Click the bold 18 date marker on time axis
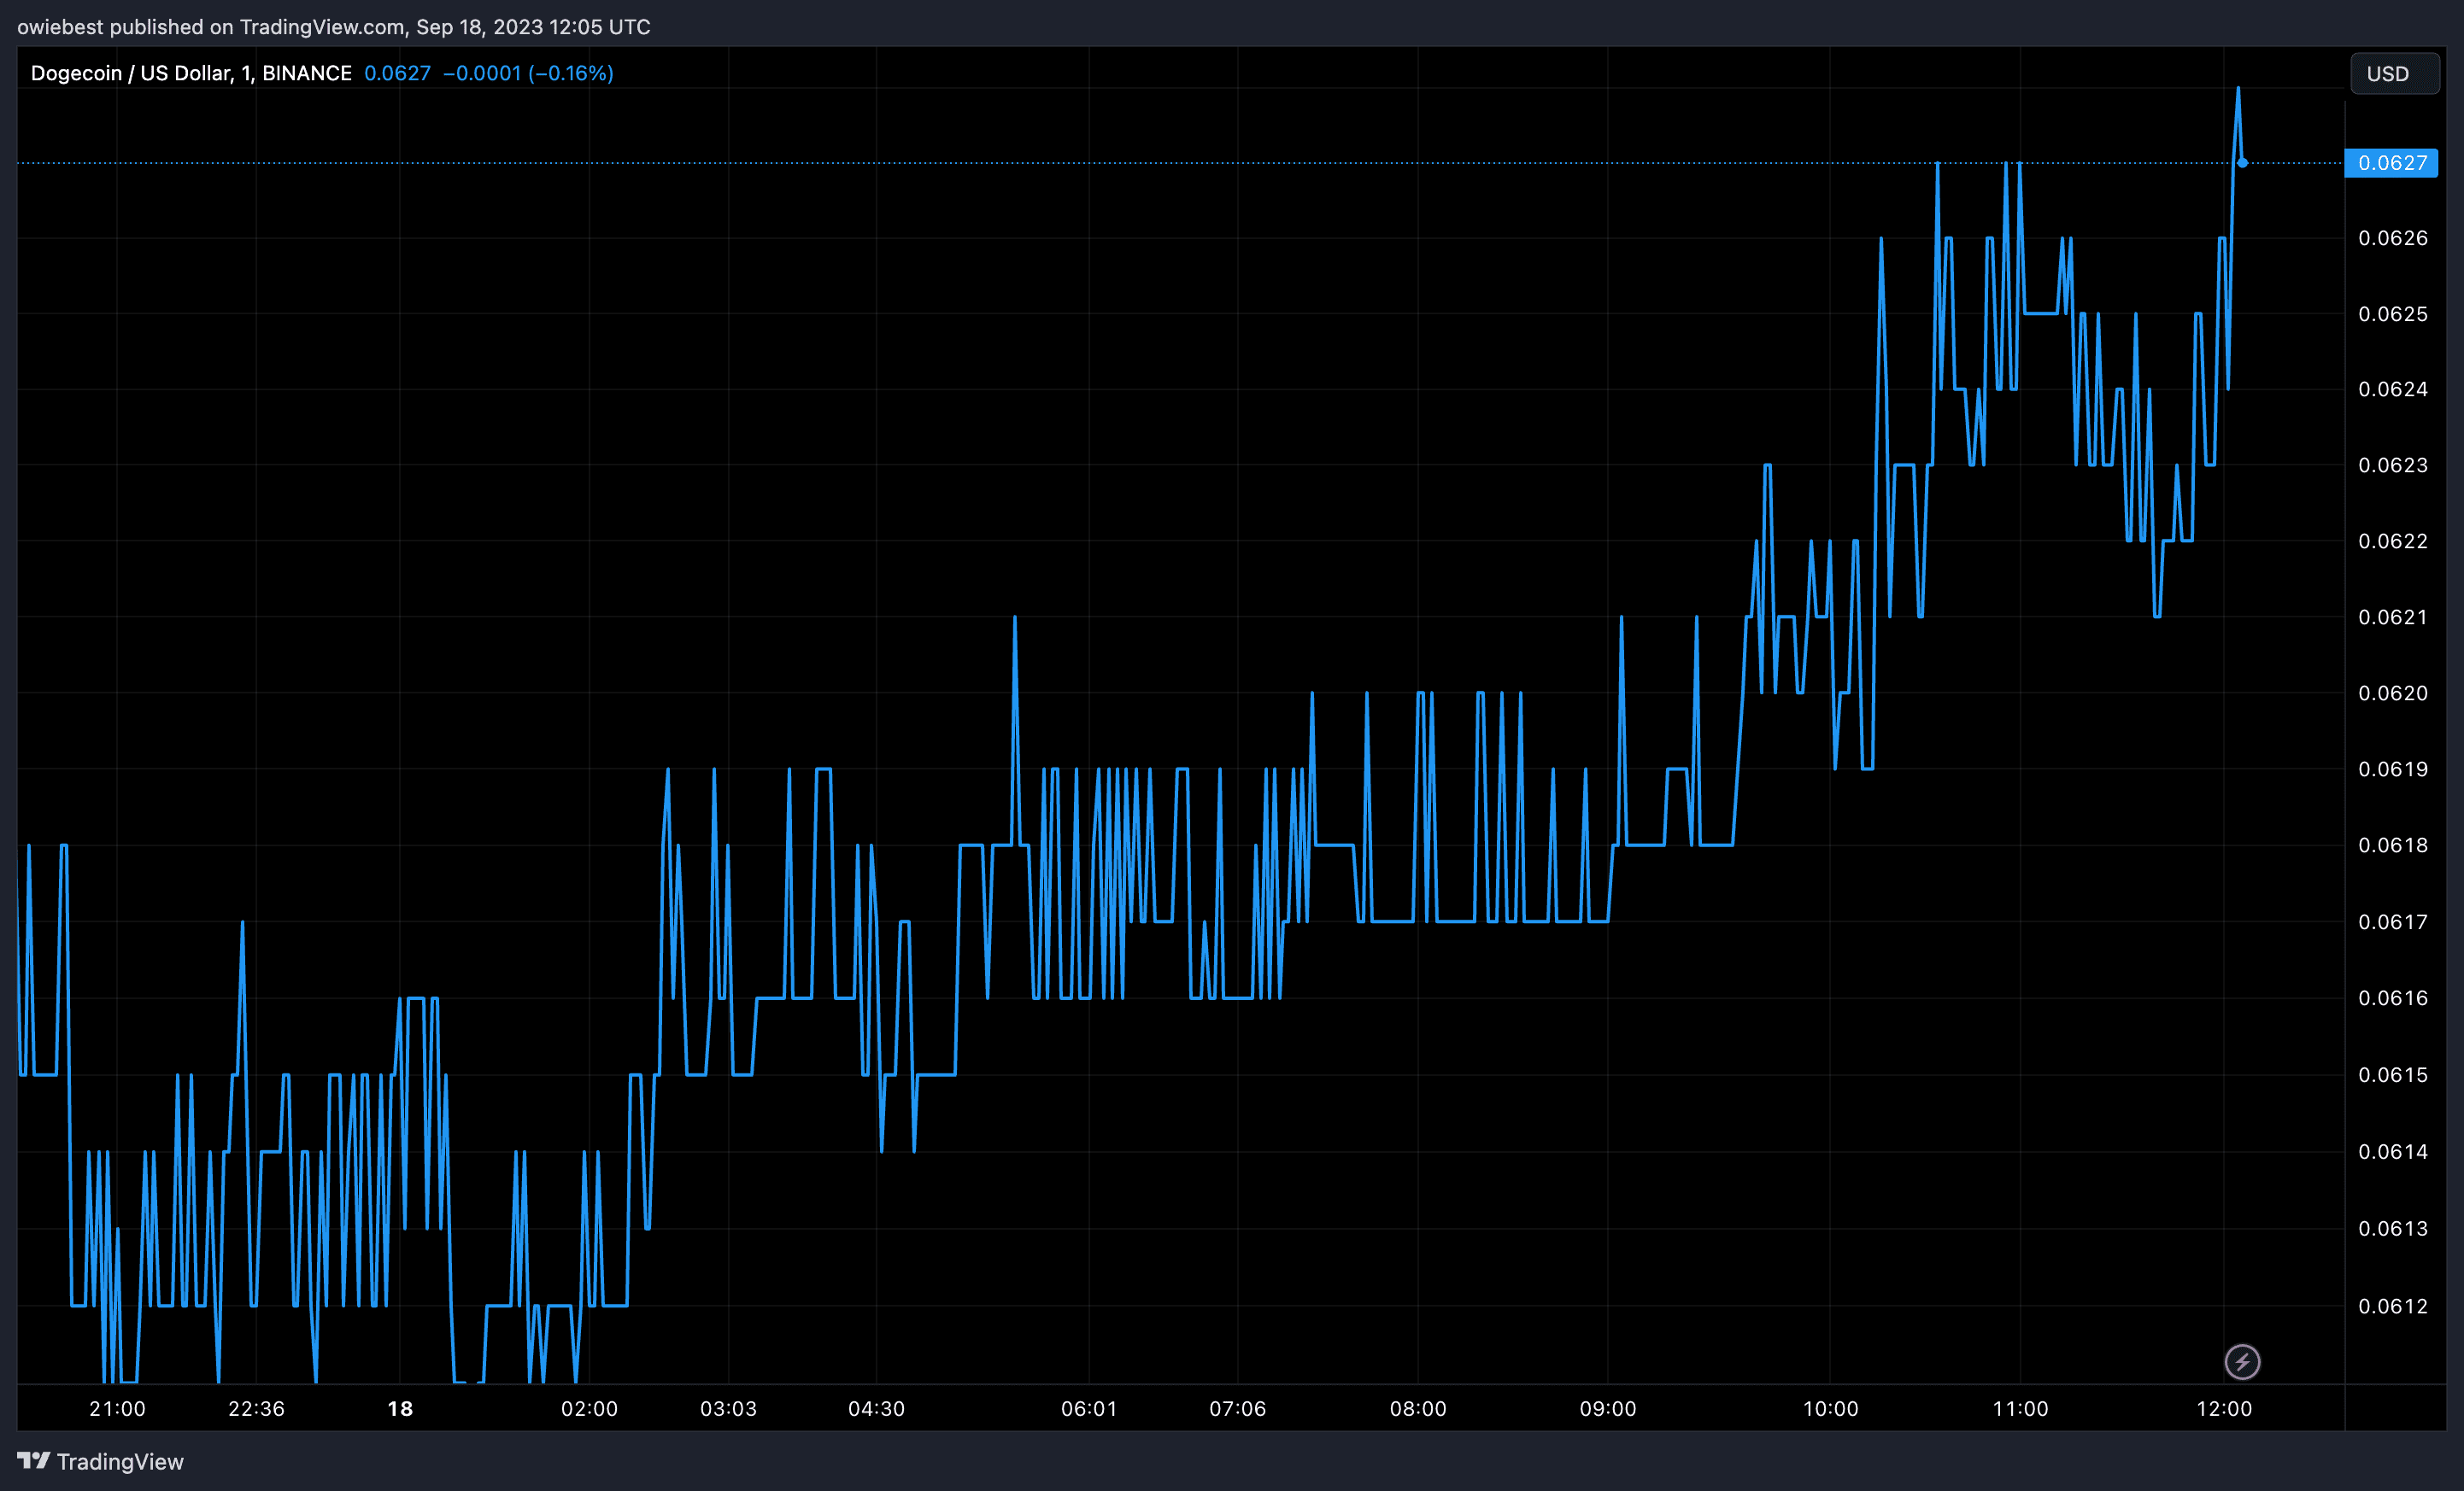Screen dimensions: 2464x1491 pos(400,1408)
